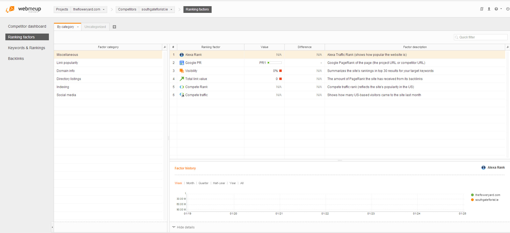Select Link popularity category
510x233 pixels.
click(108, 63)
